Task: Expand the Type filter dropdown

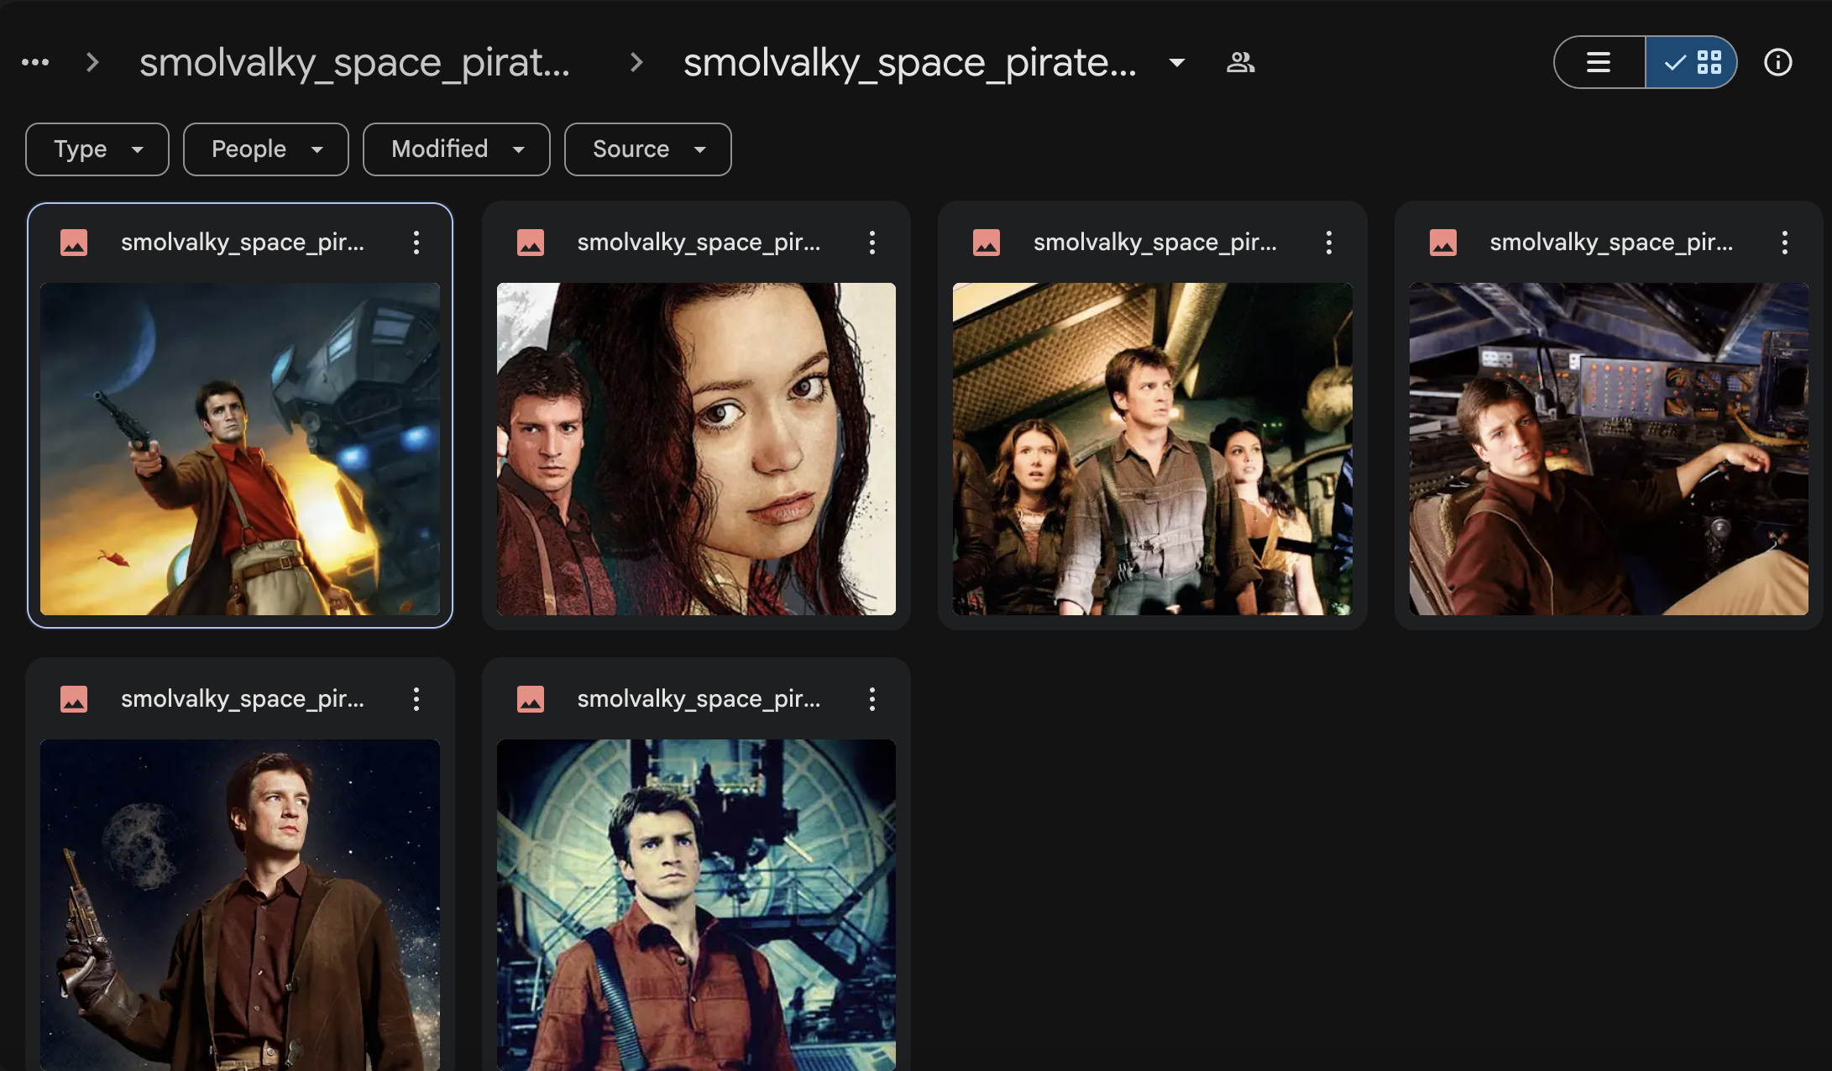Action: pos(97,149)
